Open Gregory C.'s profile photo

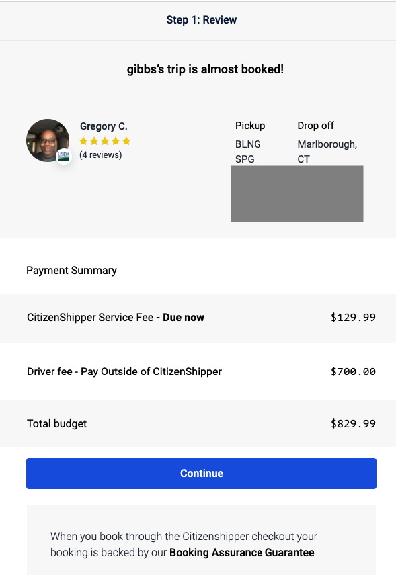pyautogui.click(x=48, y=140)
